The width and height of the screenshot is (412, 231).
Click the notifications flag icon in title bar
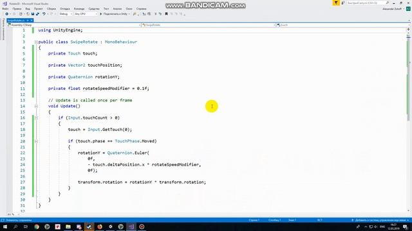pyautogui.click(x=336, y=3)
